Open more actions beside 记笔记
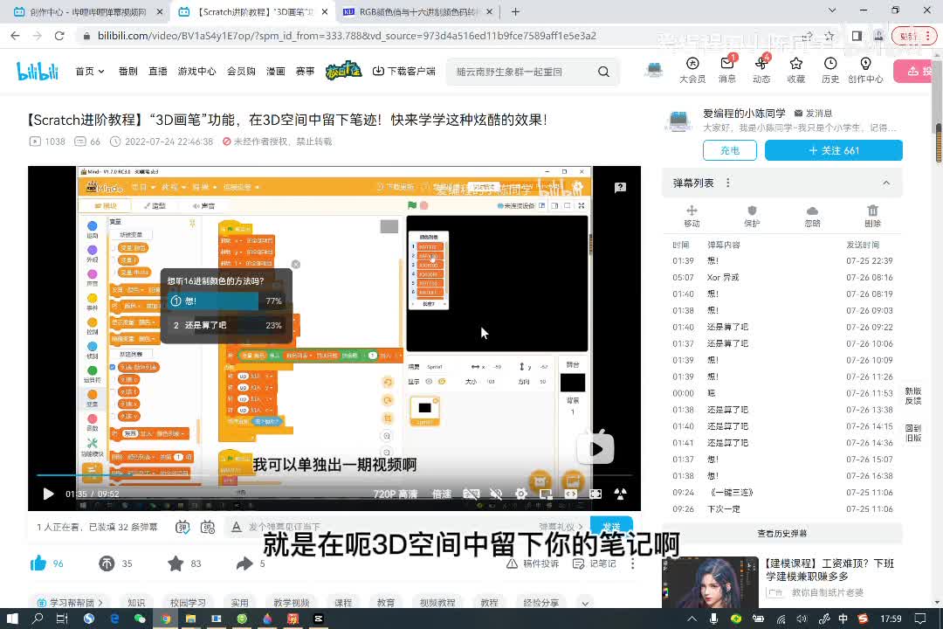This screenshot has width=943, height=629. [x=633, y=563]
